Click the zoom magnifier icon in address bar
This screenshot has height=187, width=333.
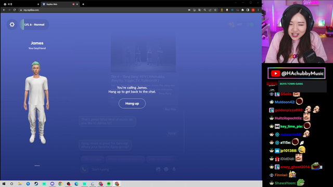point(204,10)
